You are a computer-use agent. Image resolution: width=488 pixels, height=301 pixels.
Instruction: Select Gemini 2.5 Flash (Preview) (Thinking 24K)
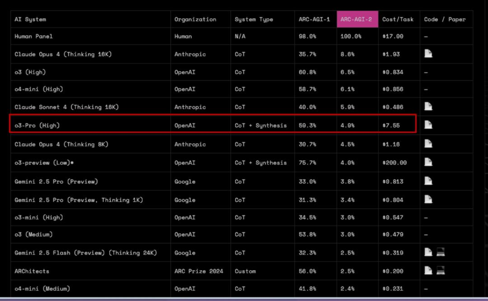86,252
